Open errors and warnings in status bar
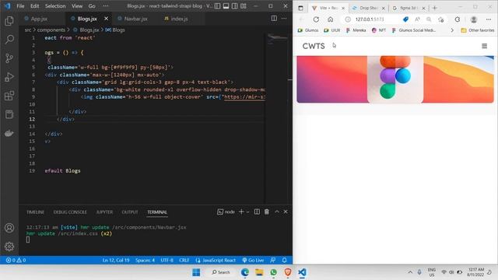 click(x=16, y=260)
